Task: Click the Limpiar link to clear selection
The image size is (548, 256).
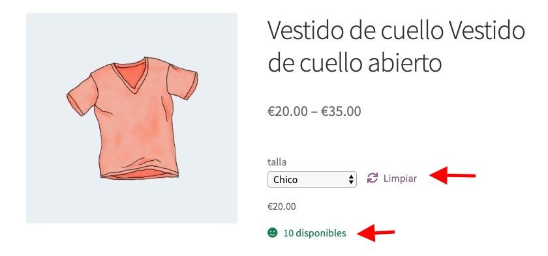Action: [400, 178]
